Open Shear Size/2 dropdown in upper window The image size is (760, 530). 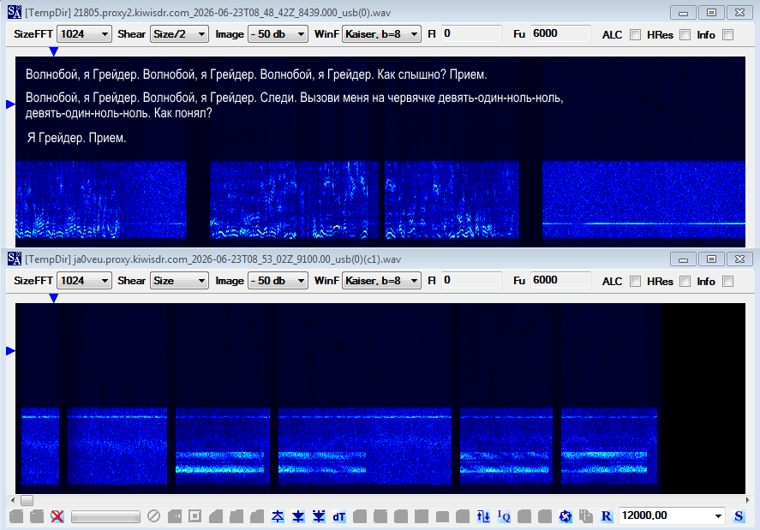[x=179, y=34]
